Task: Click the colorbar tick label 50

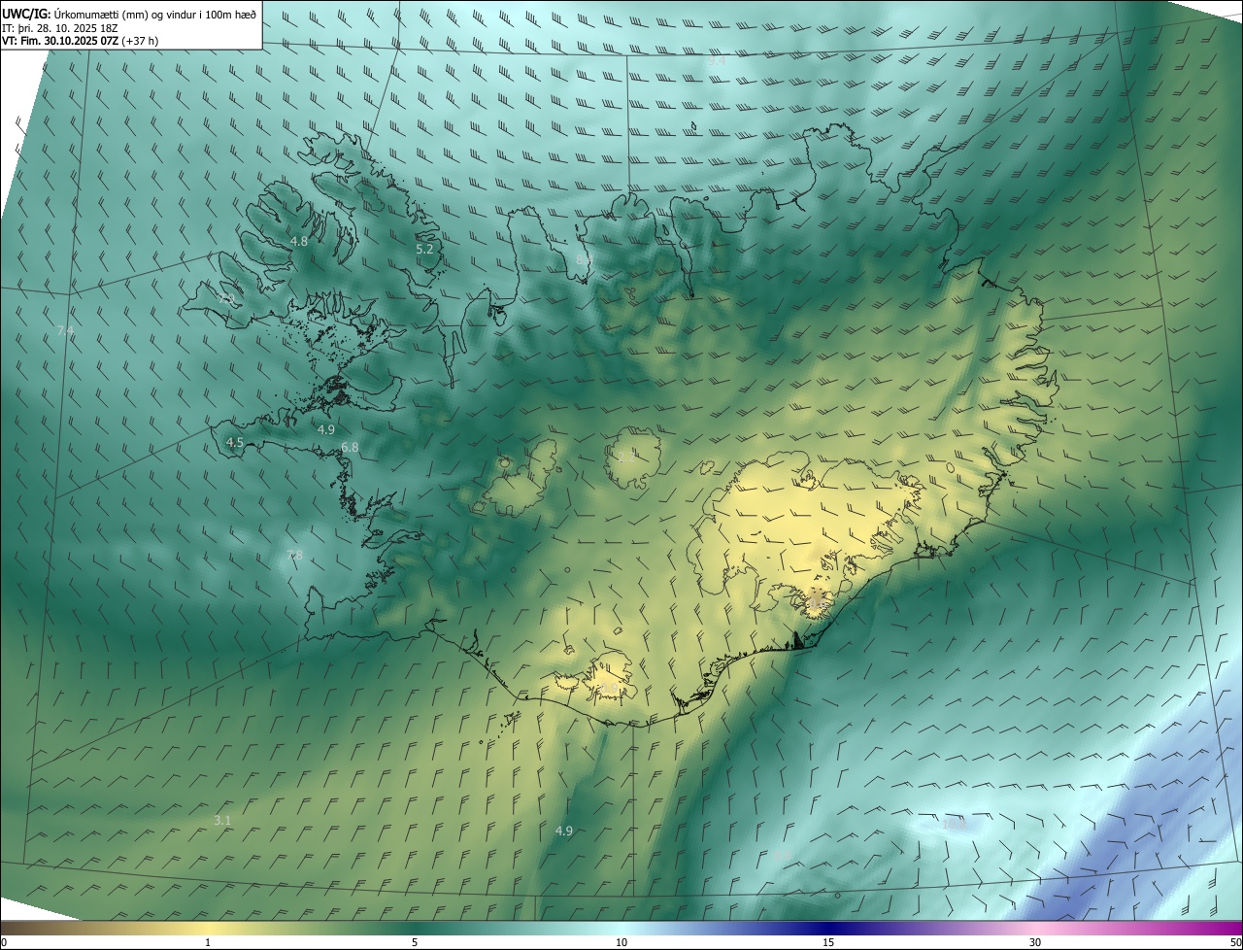Action: [1234, 942]
